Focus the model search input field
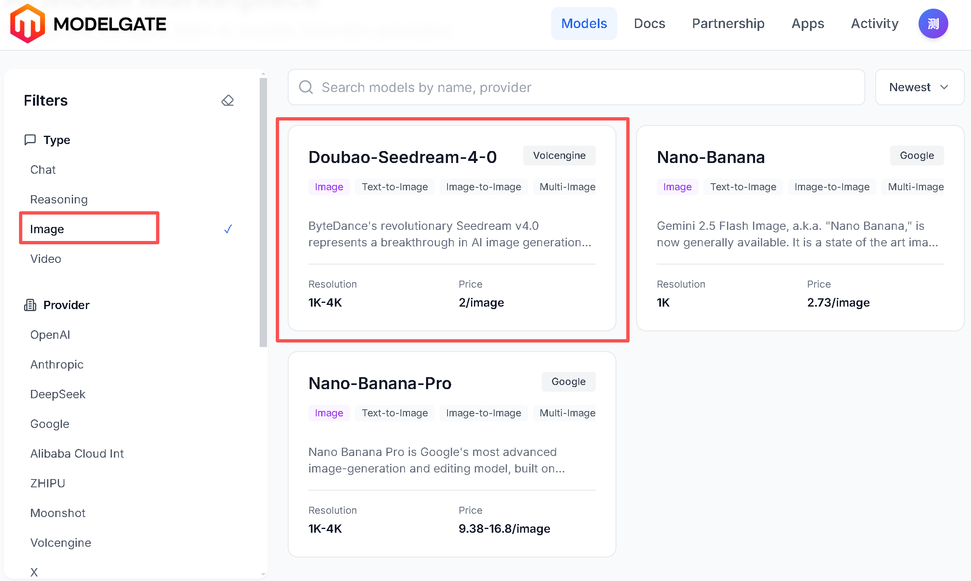The height and width of the screenshot is (581, 971). pyautogui.click(x=578, y=87)
